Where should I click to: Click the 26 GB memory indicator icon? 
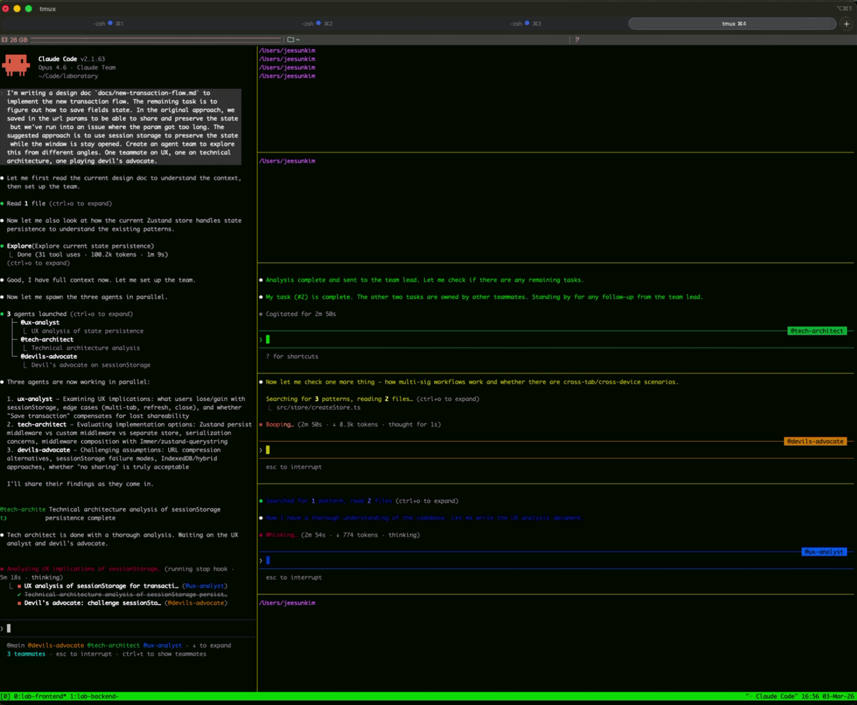pos(5,40)
